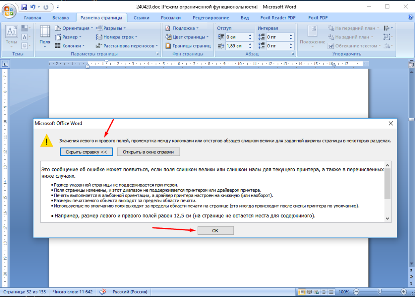Increase left indent with stepper up arrow
The image size is (415, 297).
[250, 35]
